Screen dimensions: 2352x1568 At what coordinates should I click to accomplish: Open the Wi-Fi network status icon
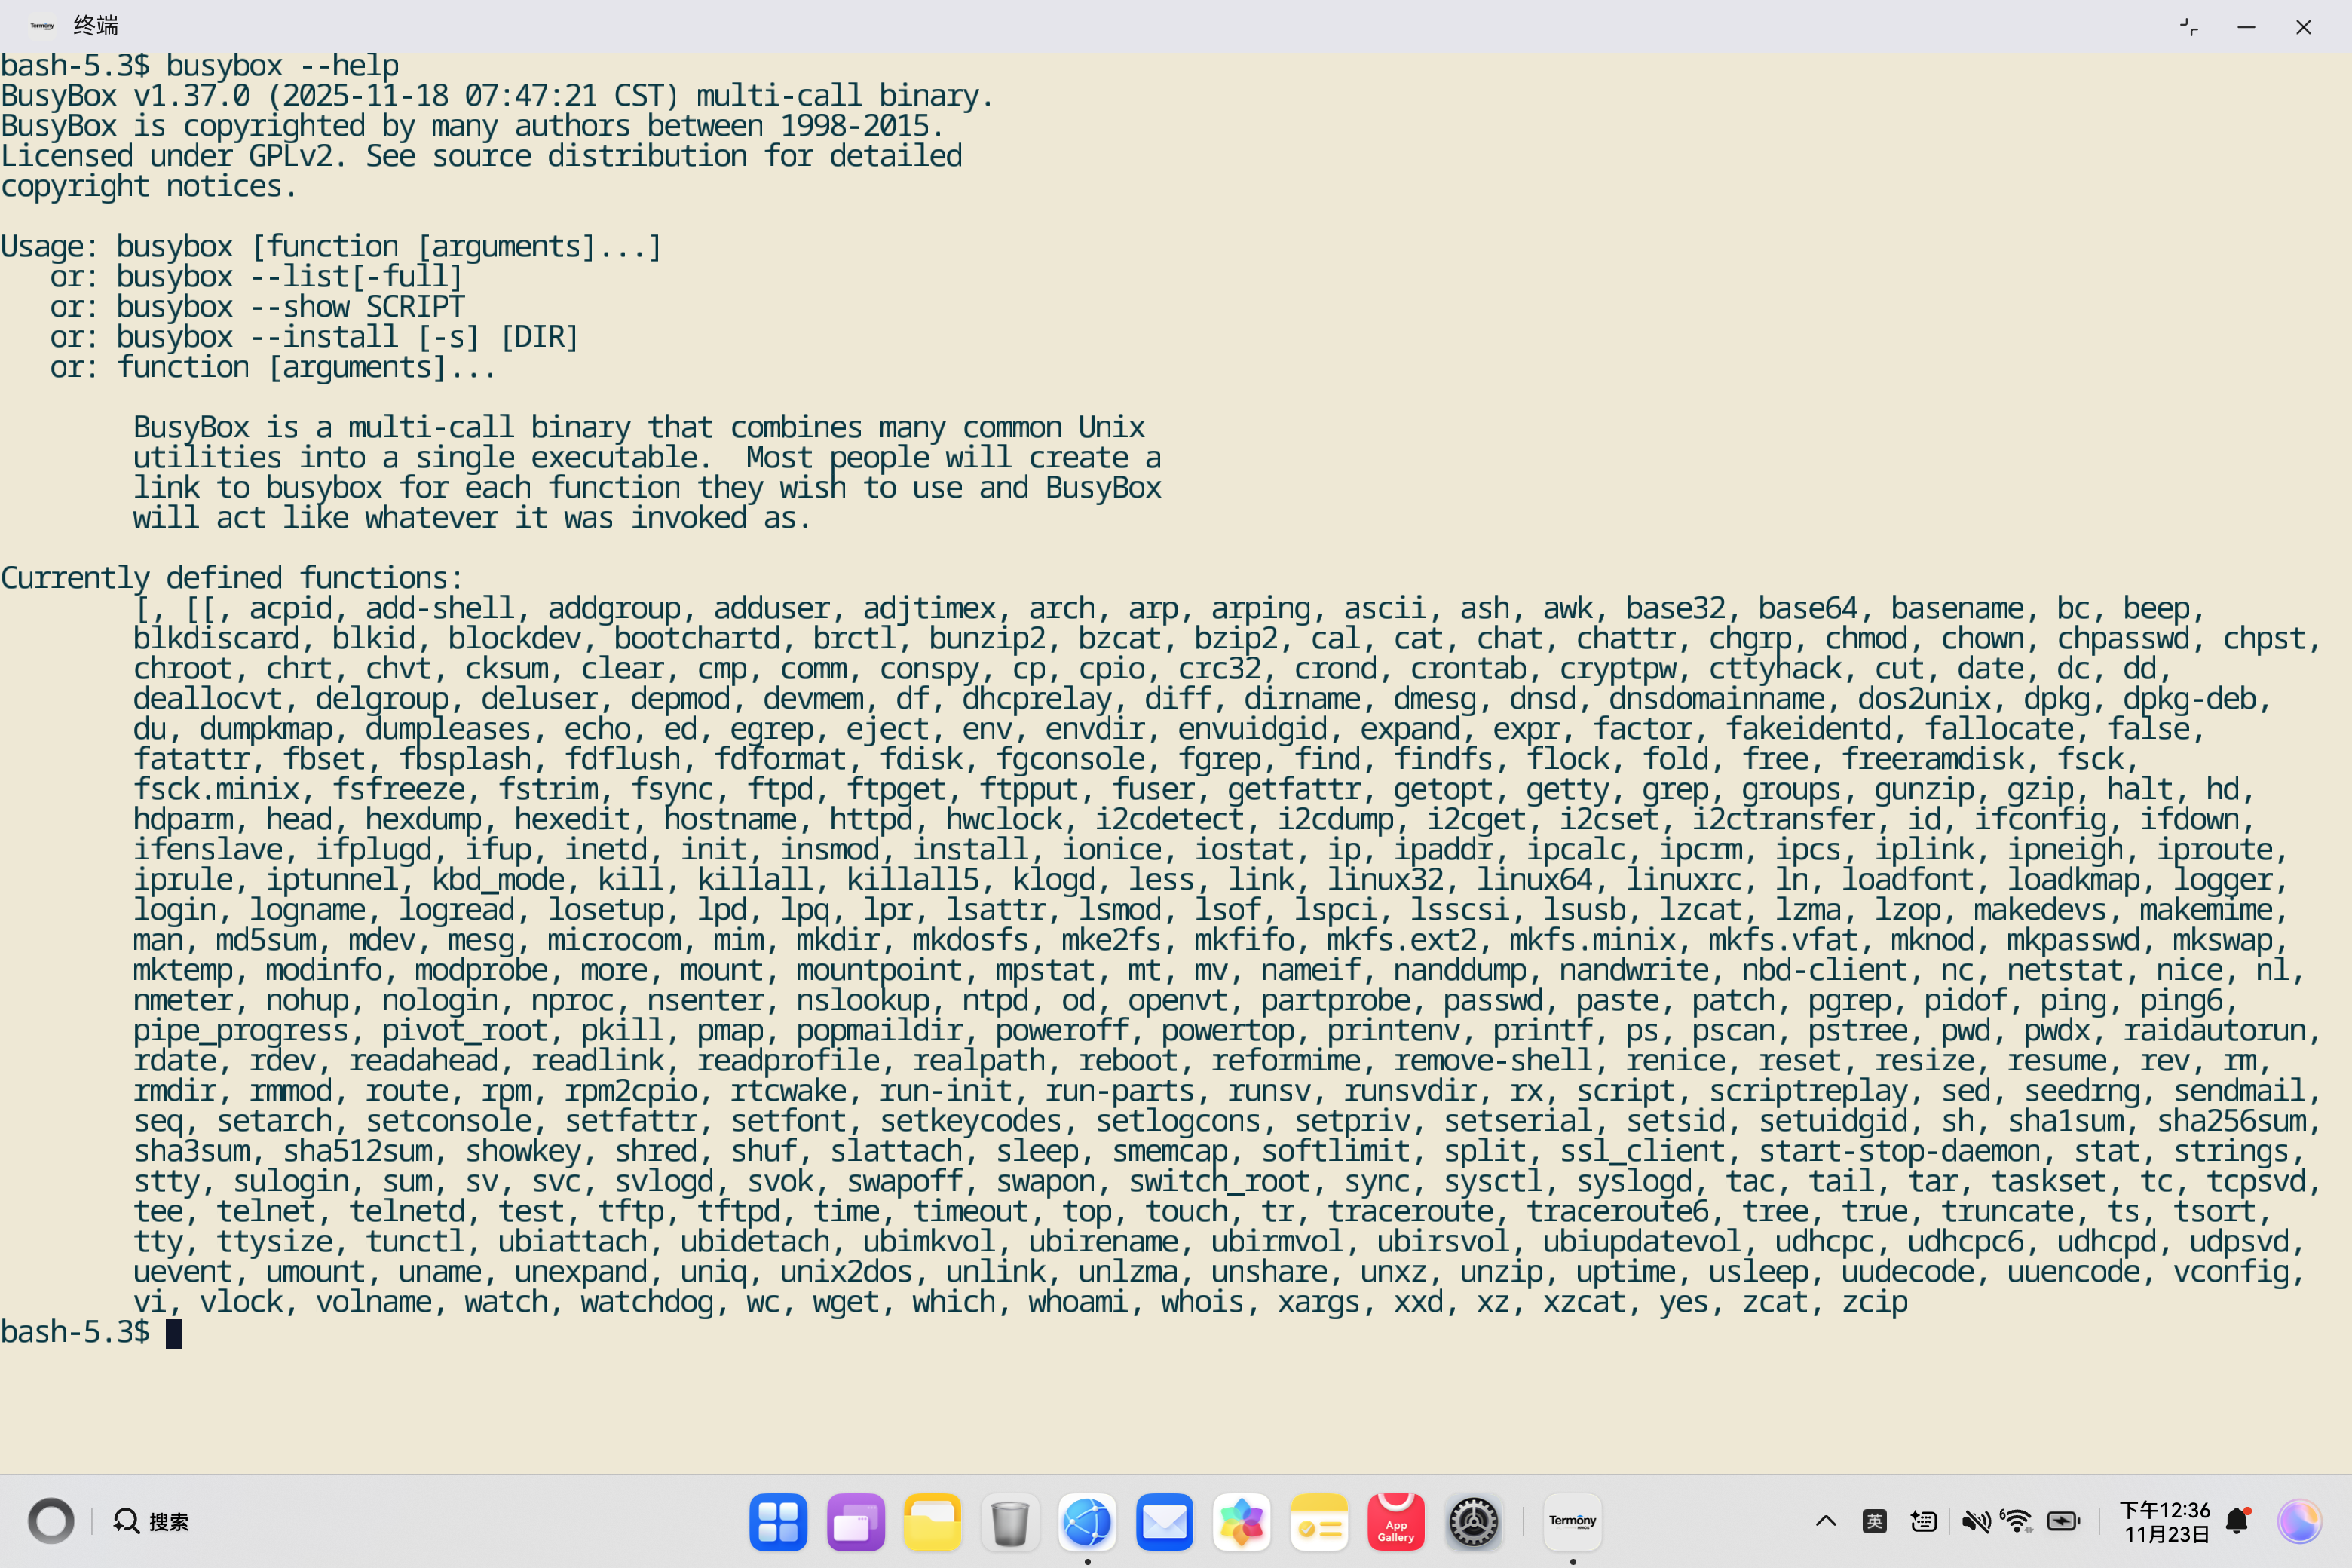[x=2017, y=1521]
